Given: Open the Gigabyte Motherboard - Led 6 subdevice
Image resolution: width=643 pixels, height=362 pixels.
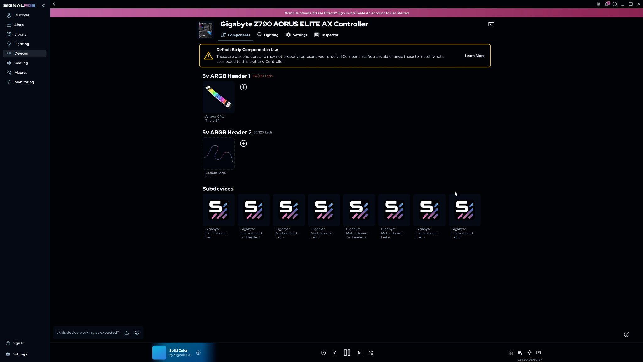Looking at the screenshot, I should (465, 210).
